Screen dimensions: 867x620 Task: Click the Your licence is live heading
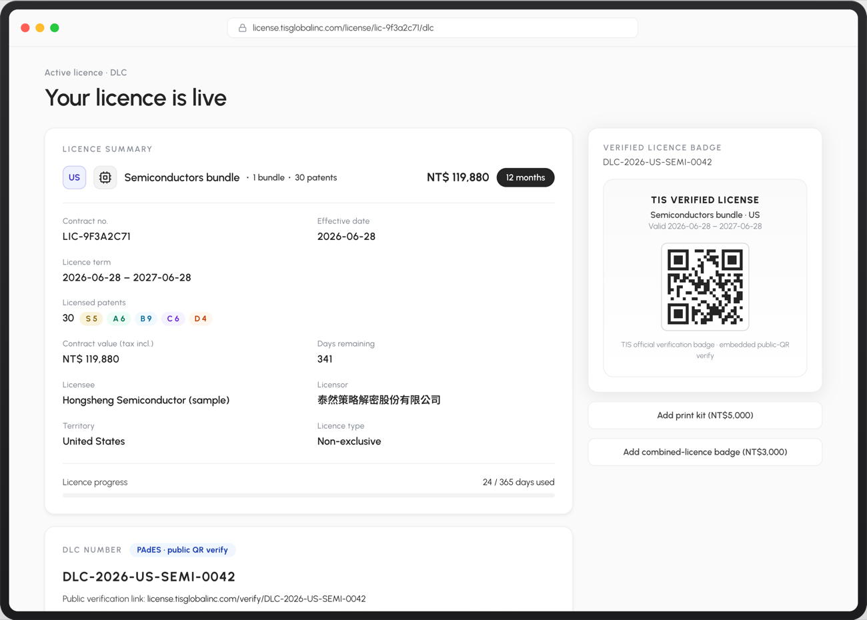pos(135,98)
